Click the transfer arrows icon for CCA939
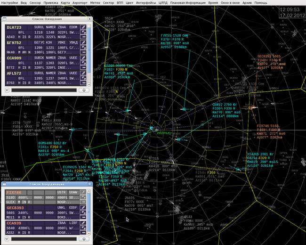 click(83, 228)
